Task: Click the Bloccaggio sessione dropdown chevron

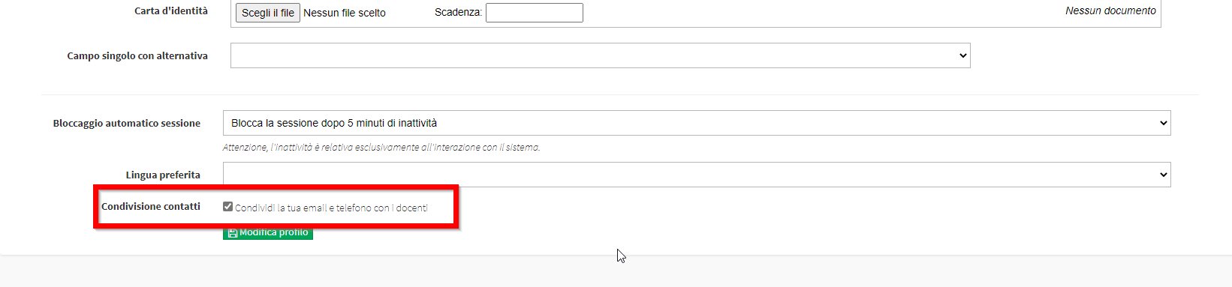Action: pos(1163,123)
